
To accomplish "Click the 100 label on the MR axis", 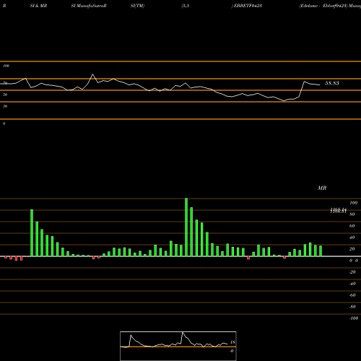I will pos(353,203).
